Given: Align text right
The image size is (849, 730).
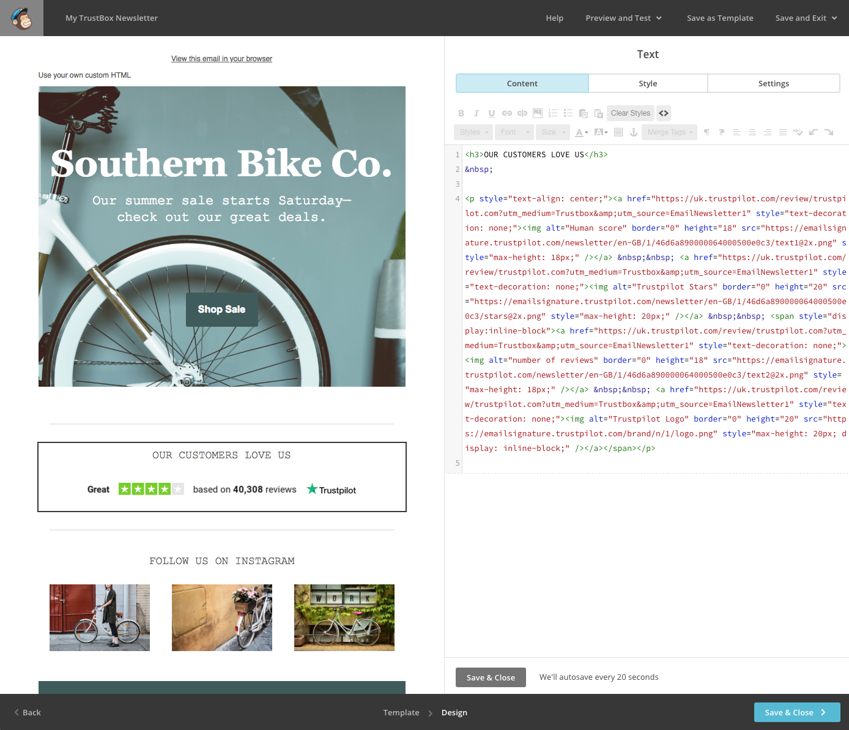Looking at the screenshot, I should click(768, 132).
